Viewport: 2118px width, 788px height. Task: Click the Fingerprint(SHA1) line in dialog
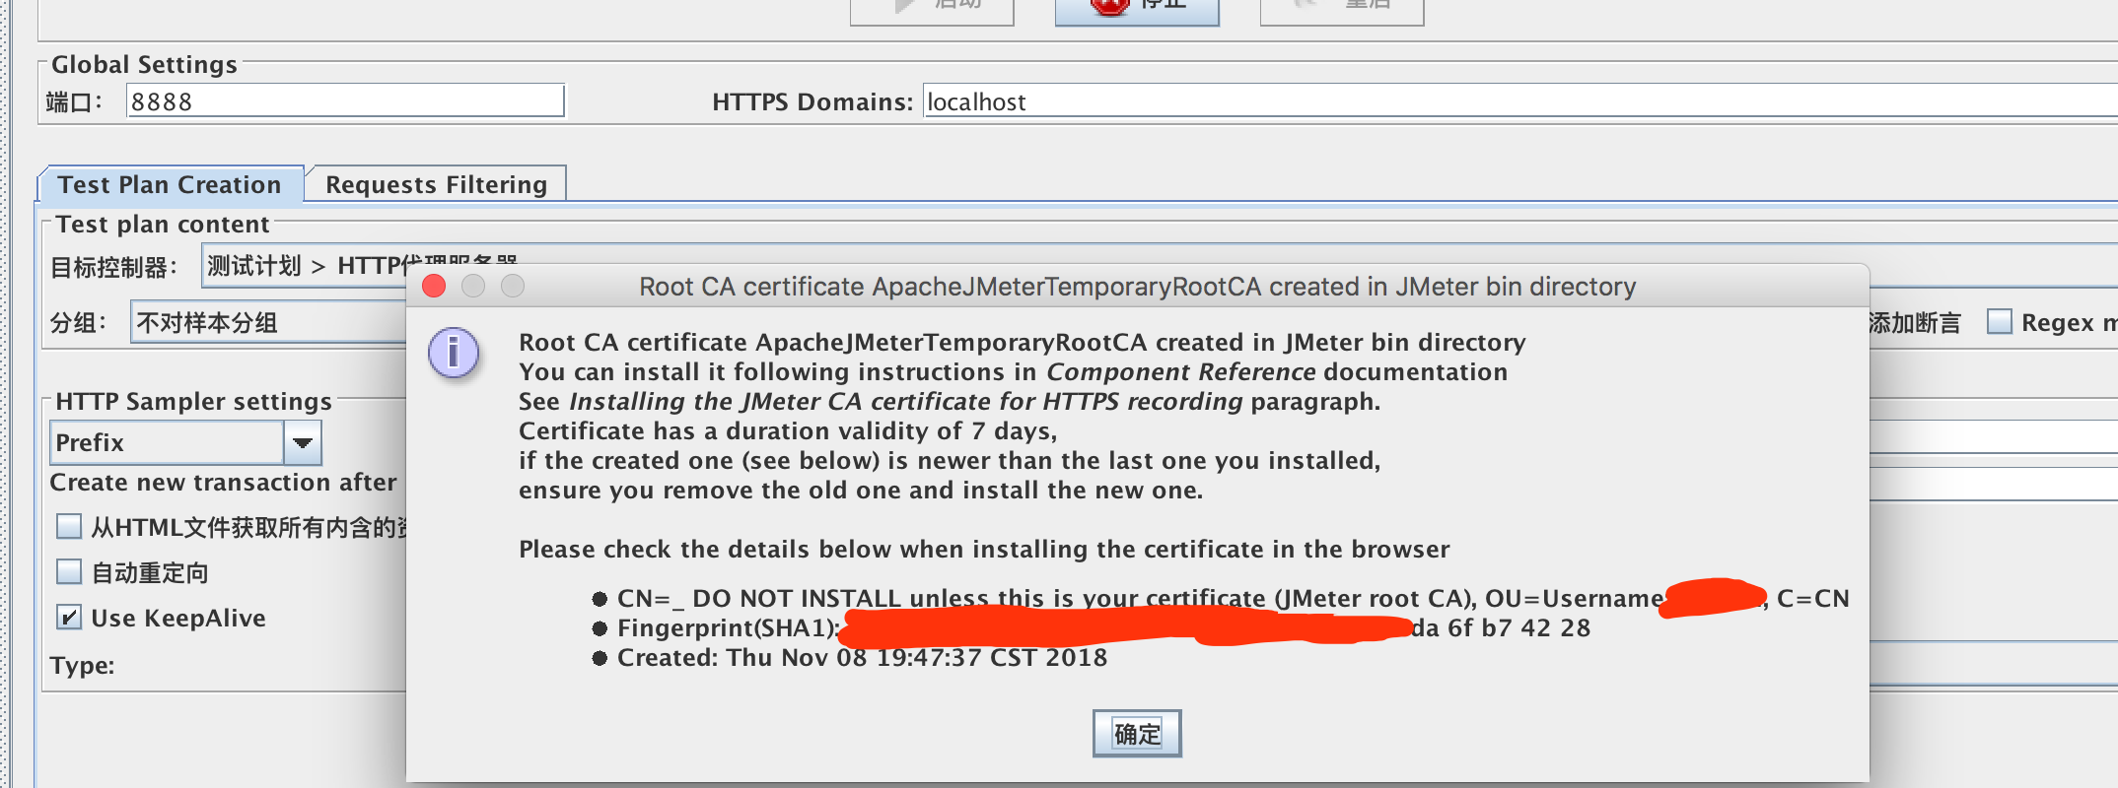click(x=1103, y=627)
